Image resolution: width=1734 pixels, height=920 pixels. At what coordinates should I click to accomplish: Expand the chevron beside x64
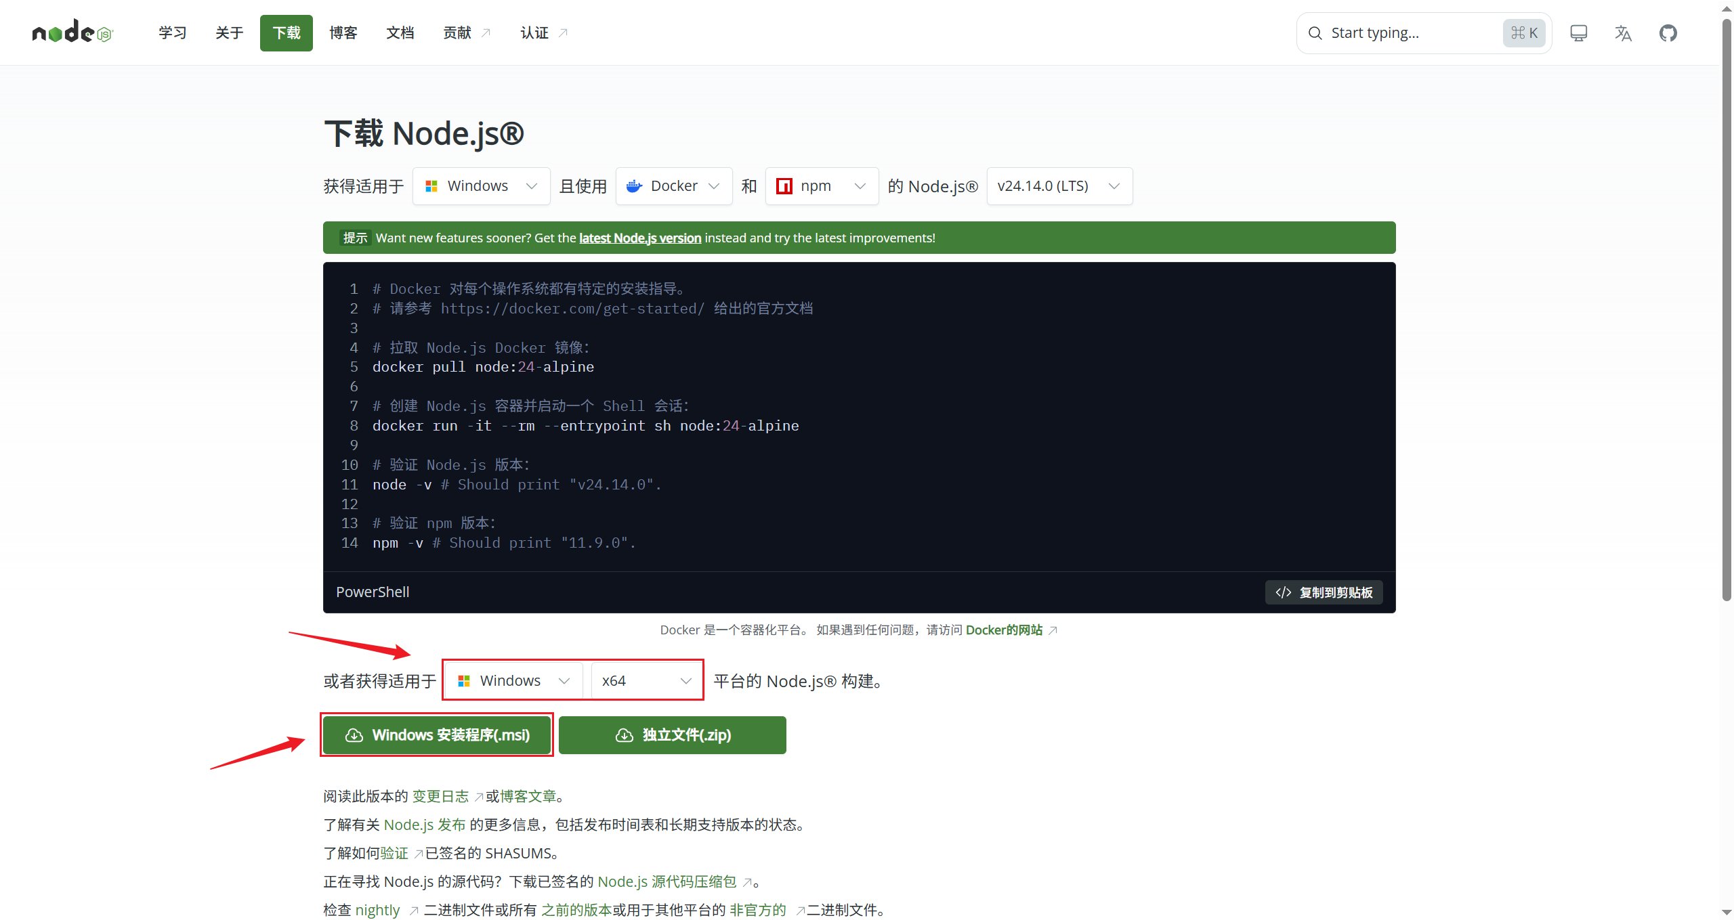click(685, 681)
